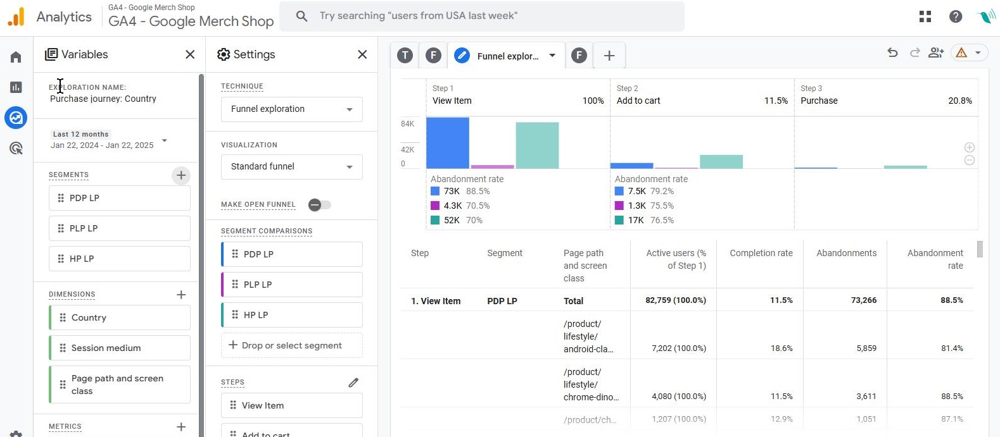Add a new dimension with plus icon
Image resolution: width=1000 pixels, height=437 pixels.
click(181, 295)
